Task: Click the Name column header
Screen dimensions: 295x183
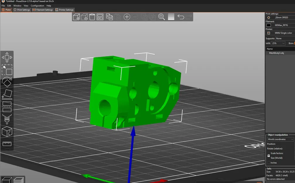Action: pos(280,49)
